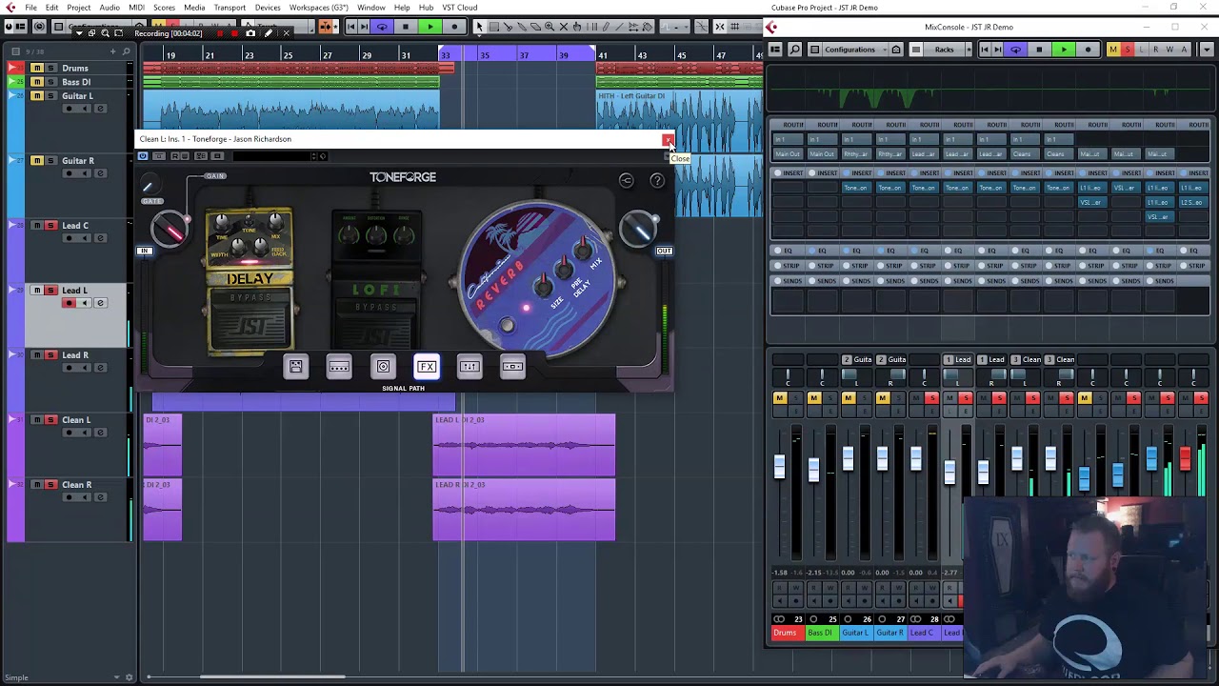Deactivate all Solo states via red S button
Screen dimensions: 1219x686
click(1128, 50)
